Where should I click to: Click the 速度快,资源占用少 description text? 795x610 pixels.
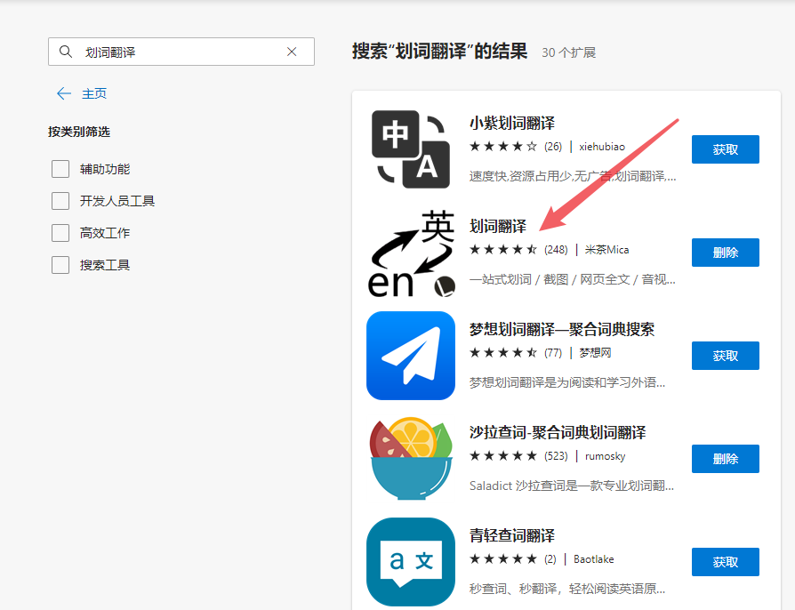573,176
